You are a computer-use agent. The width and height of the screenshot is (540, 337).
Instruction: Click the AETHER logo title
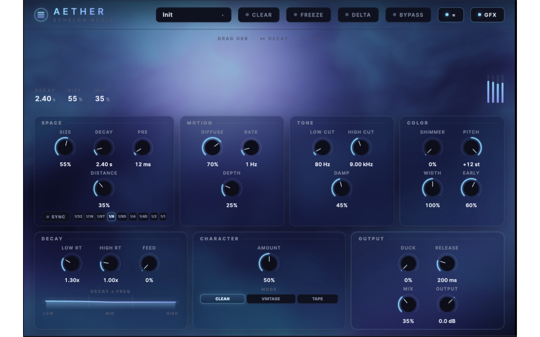pyautogui.click(x=79, y=12)
